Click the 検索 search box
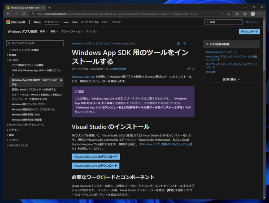 tap(223, 22)
